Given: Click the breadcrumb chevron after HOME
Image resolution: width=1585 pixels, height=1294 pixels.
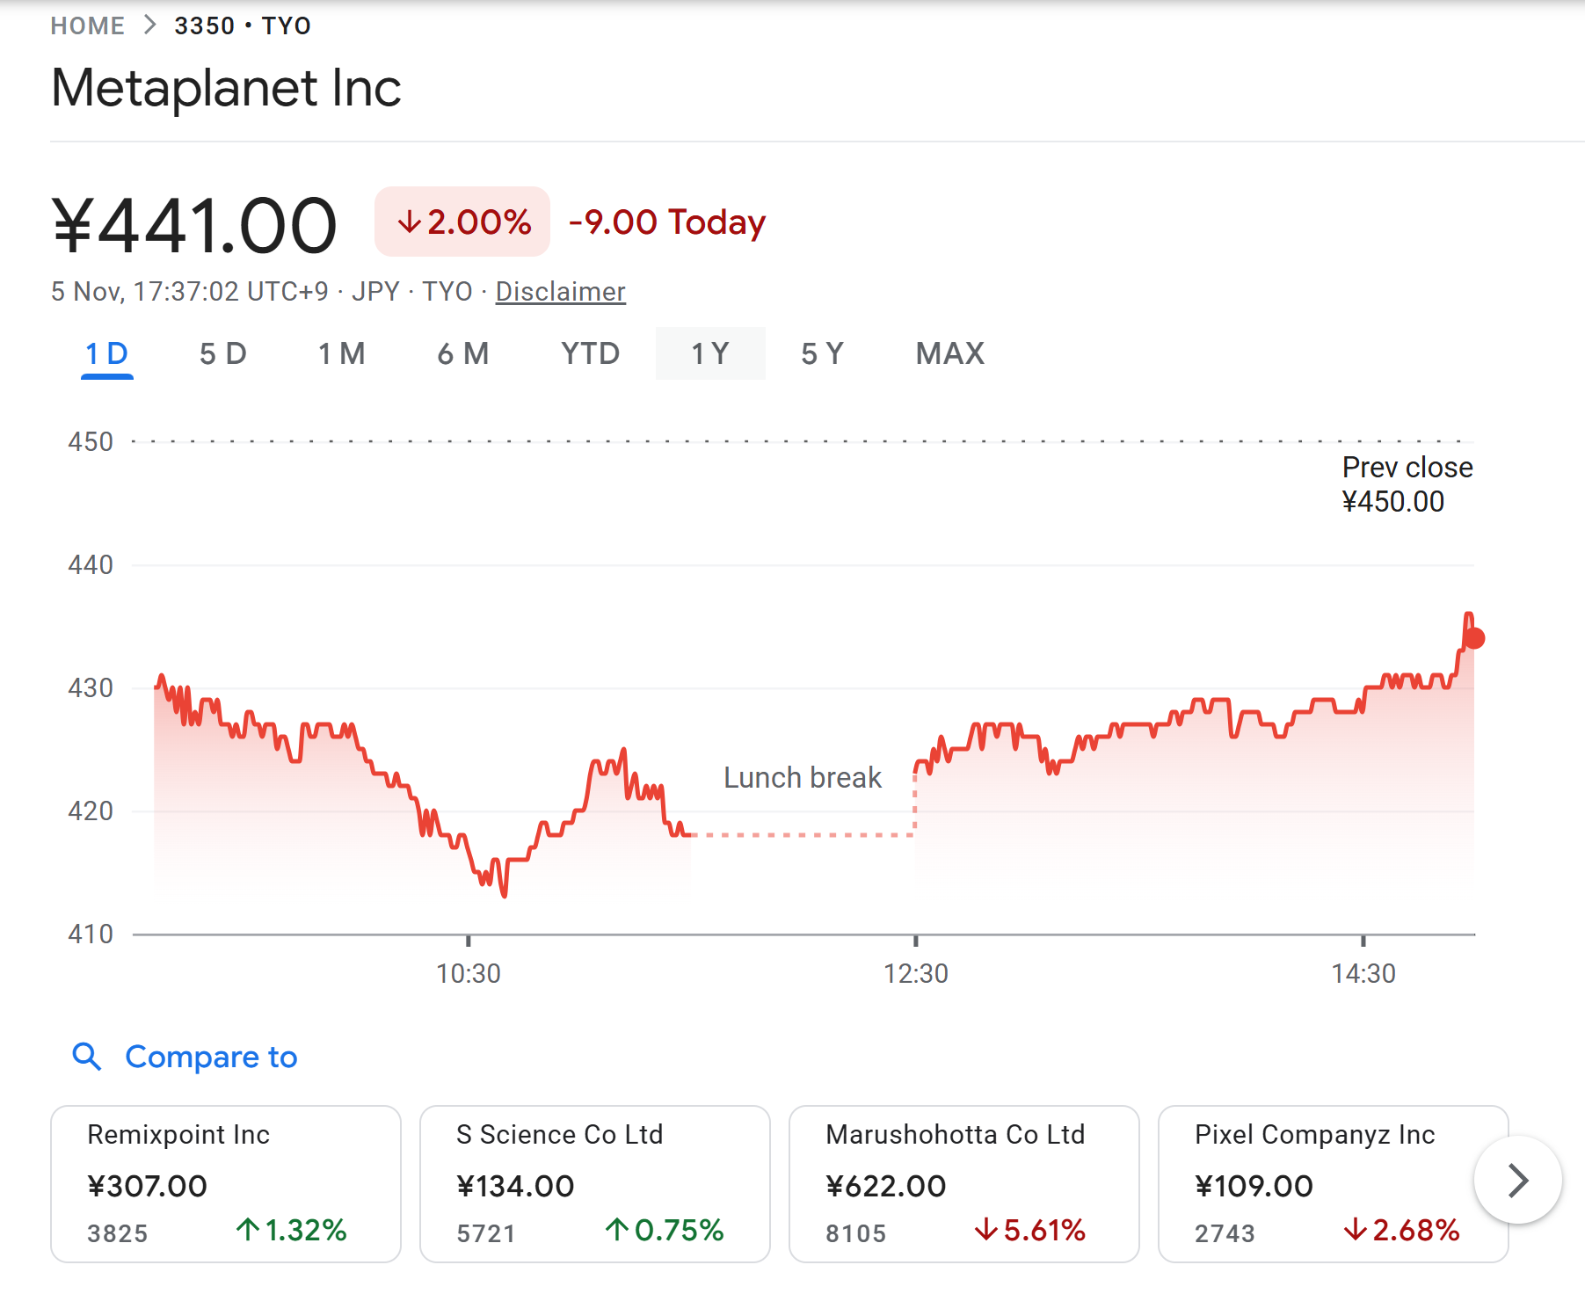Looking at the screenshot, I should 149,24.
